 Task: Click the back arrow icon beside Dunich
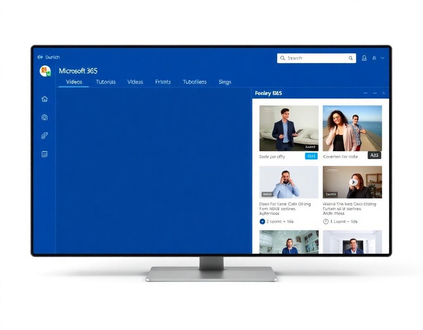click(40, 57)
